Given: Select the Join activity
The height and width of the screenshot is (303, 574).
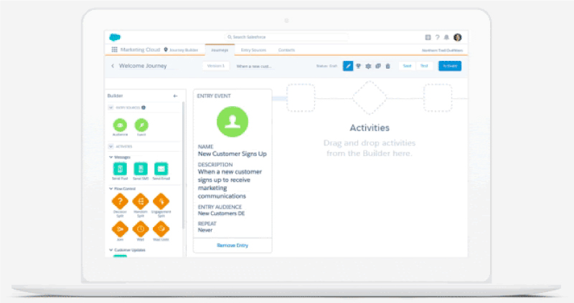Looking at the screenshot, I should [x=120, y=229].
